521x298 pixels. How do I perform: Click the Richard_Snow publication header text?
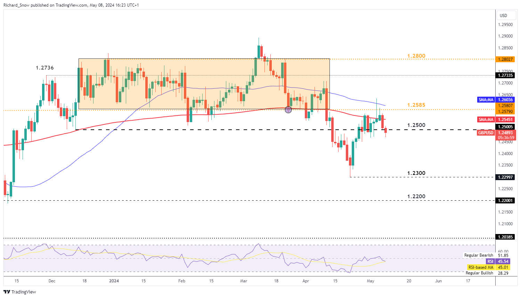coord(71,5)
